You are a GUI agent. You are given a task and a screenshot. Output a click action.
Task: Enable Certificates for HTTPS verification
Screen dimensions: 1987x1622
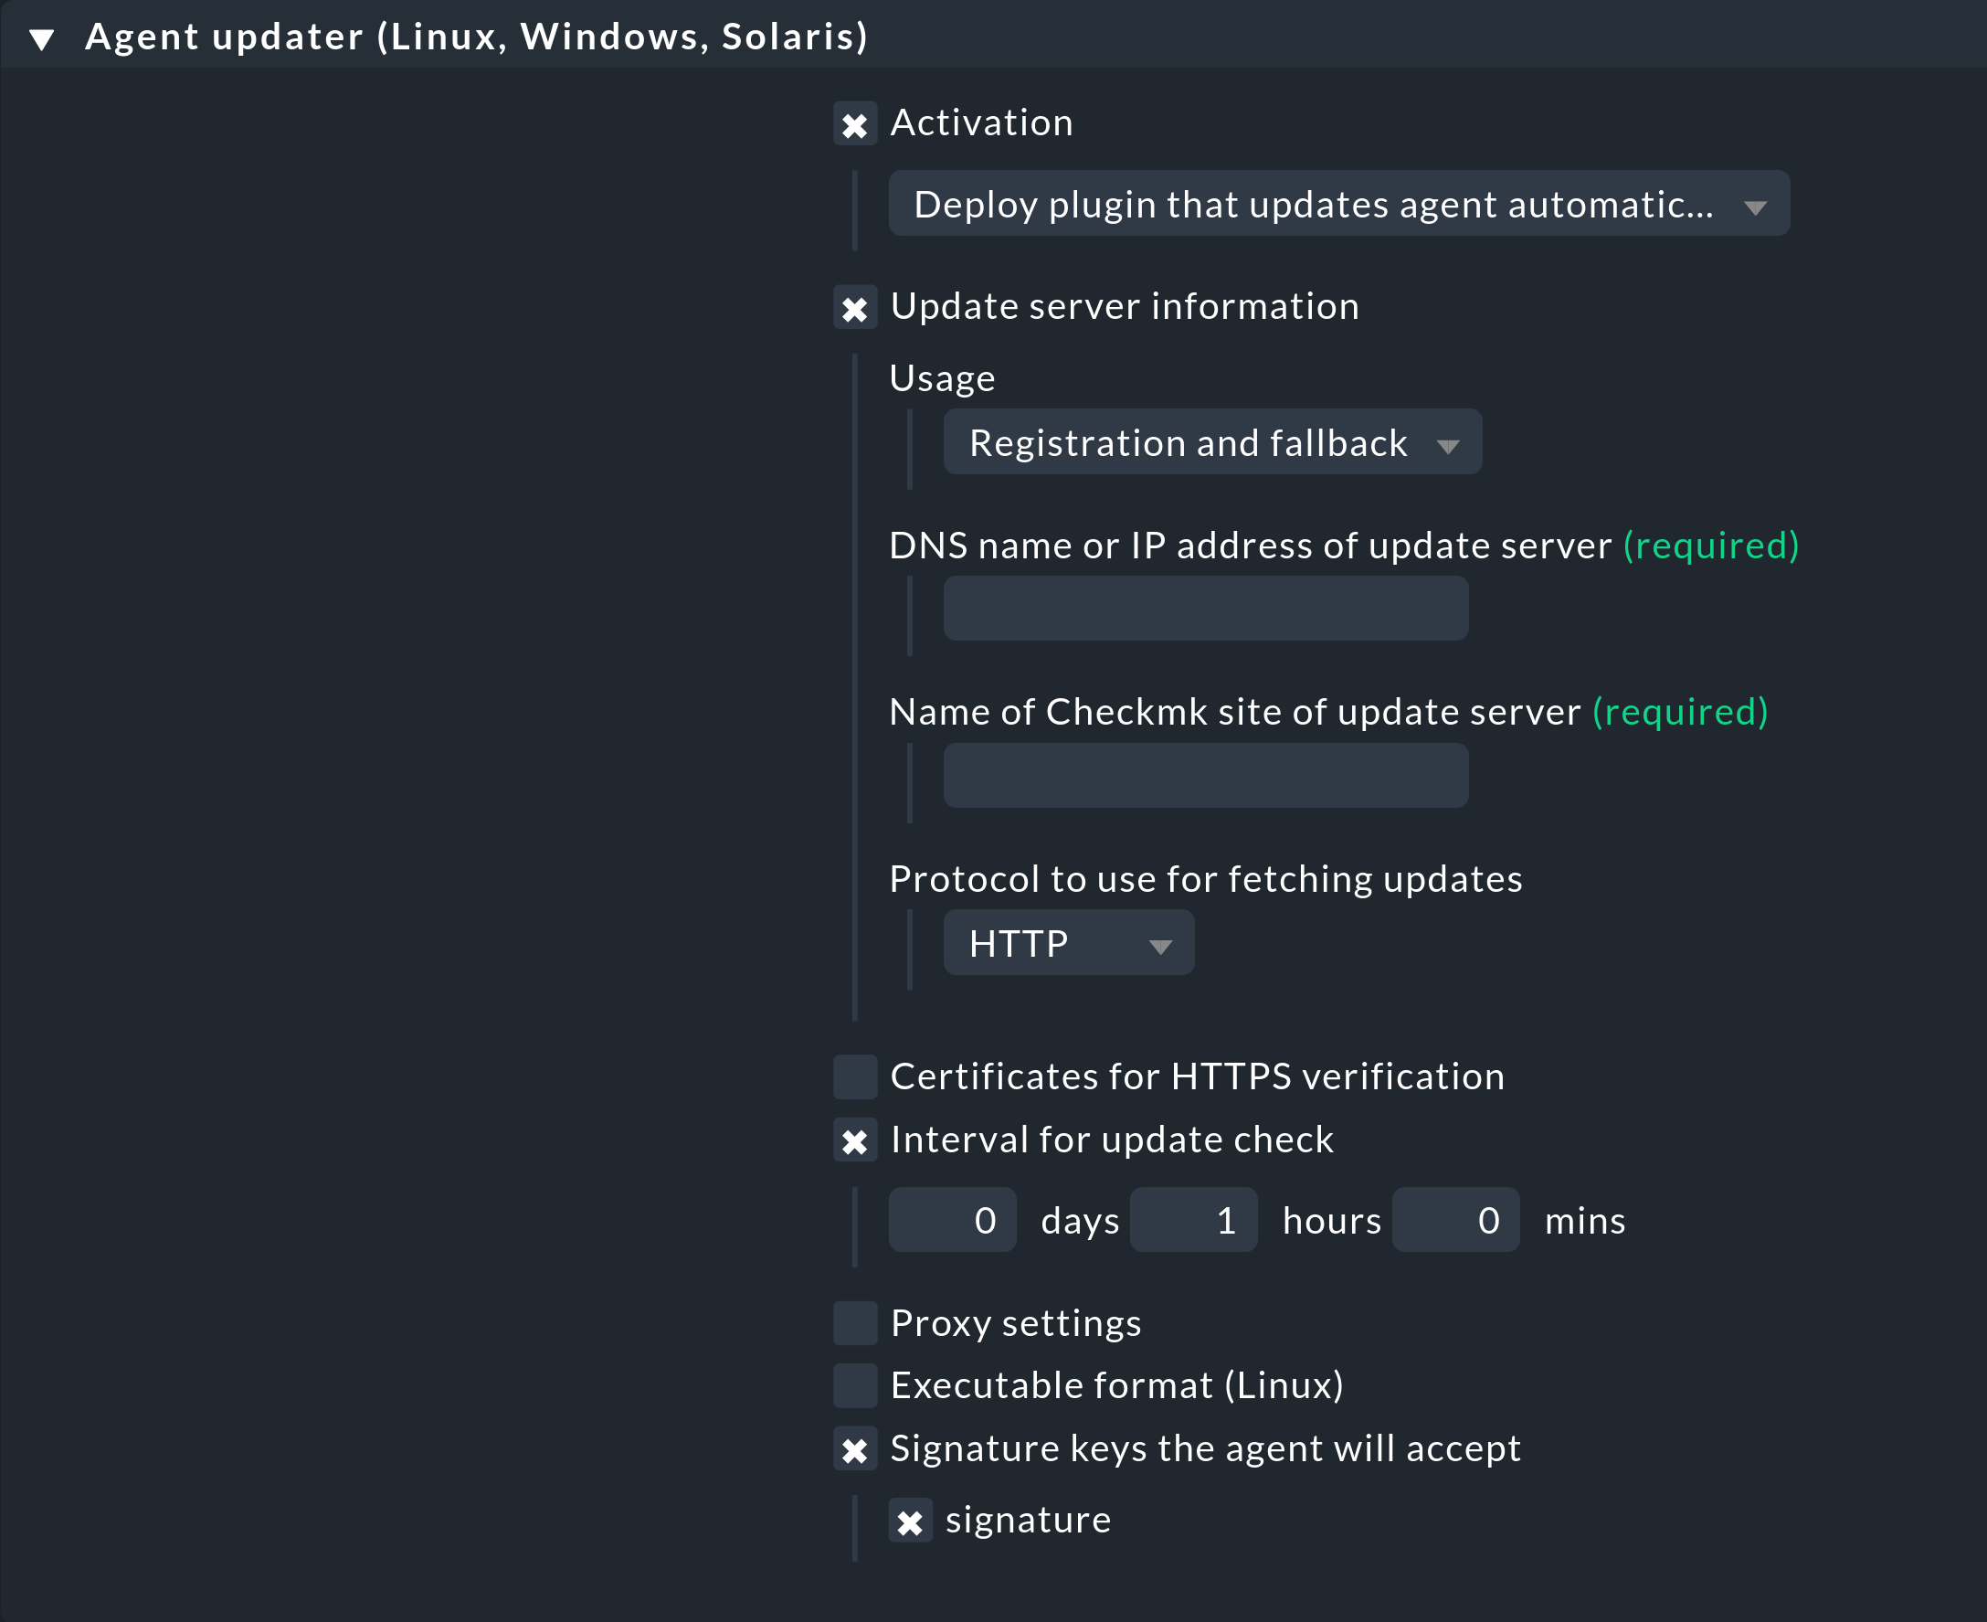pos(855,1077)
